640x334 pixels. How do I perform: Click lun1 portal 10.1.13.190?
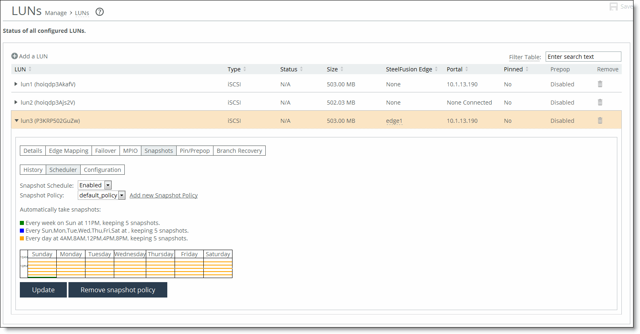pos(462,84)
